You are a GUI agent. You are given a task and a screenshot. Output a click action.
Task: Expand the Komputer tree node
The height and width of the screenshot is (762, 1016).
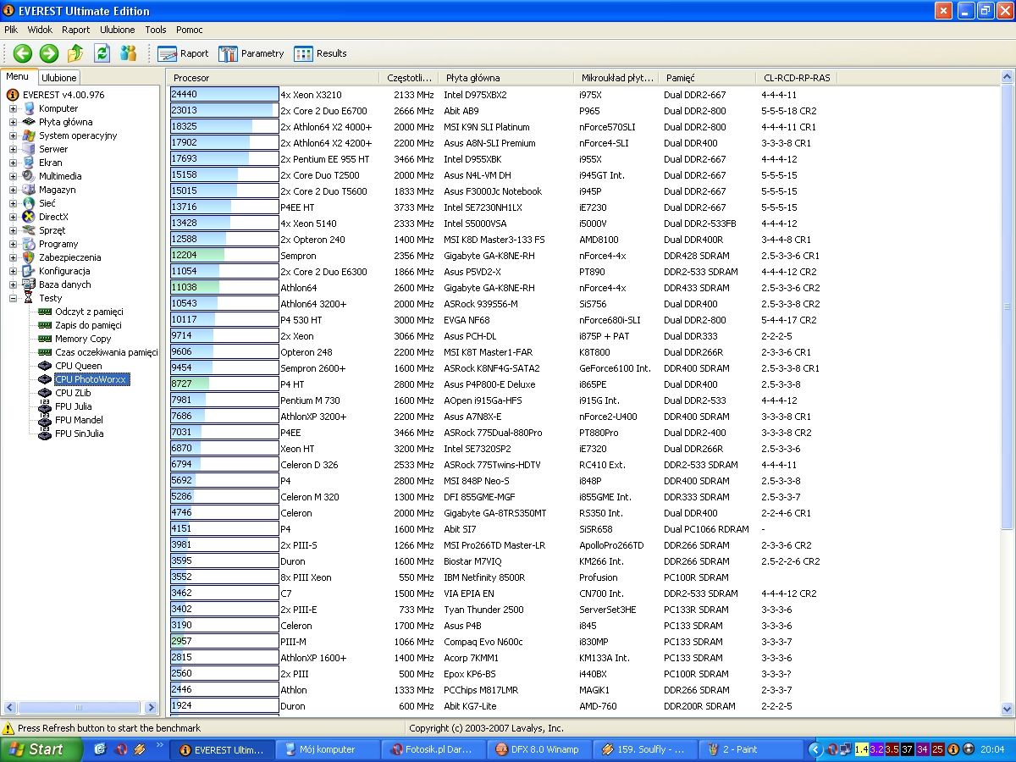(14, 108)
